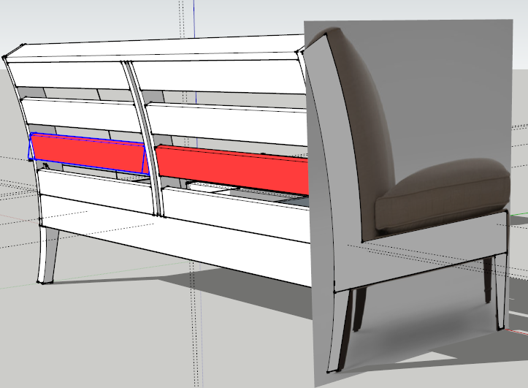Select the second white slat in left section

[x=81, y=115]
